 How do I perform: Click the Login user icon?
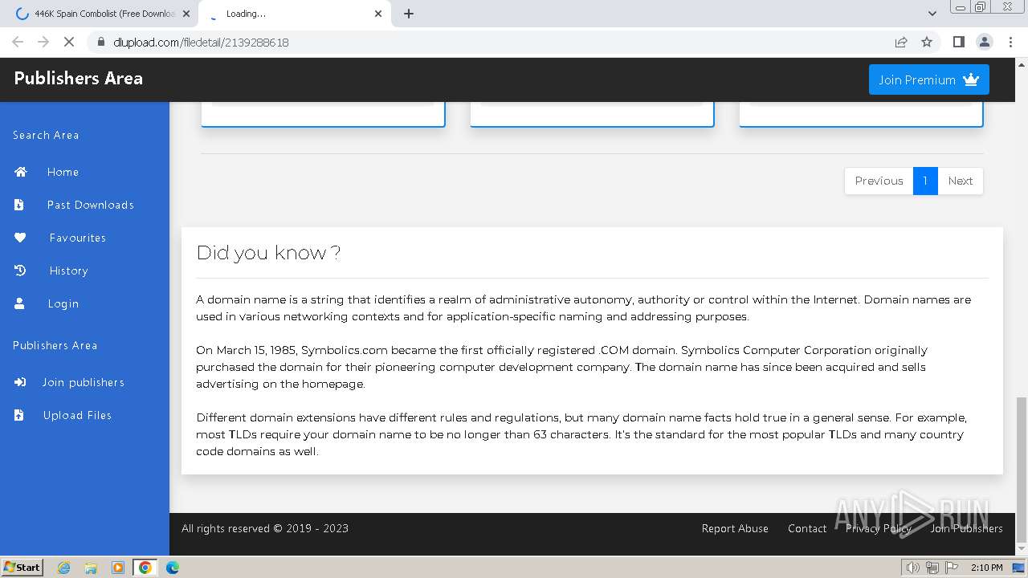tap(19, 303)
